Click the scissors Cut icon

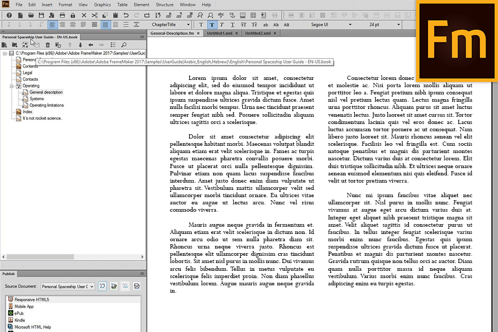94,15
